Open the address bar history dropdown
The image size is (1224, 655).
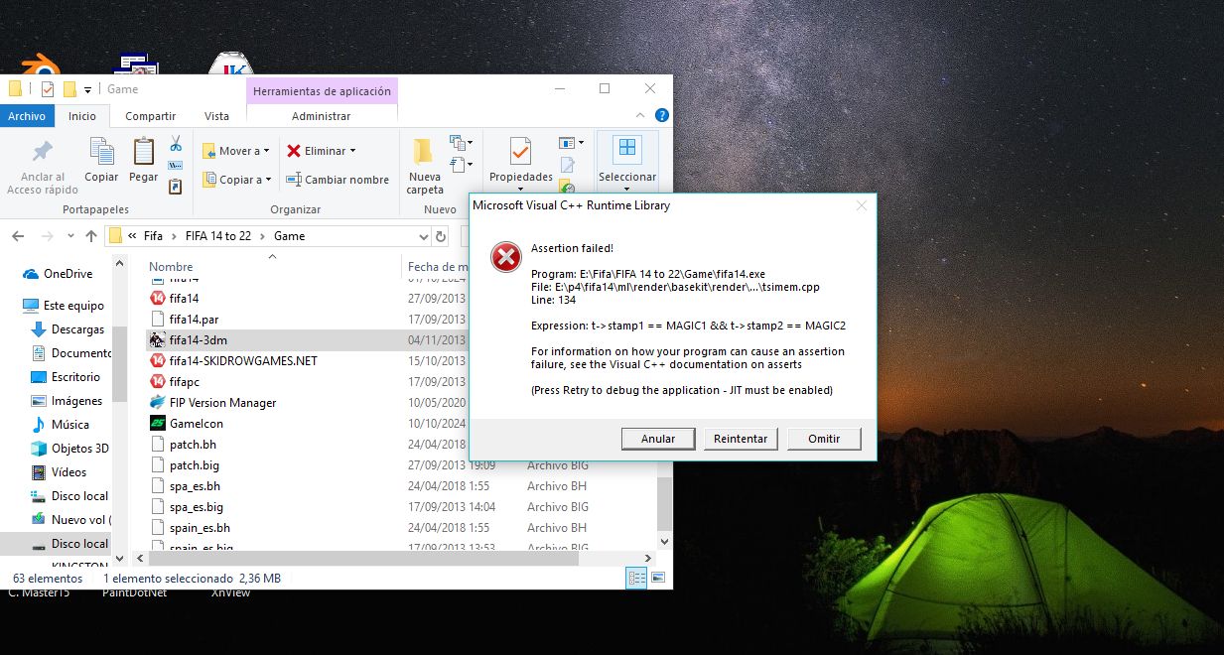423,236
